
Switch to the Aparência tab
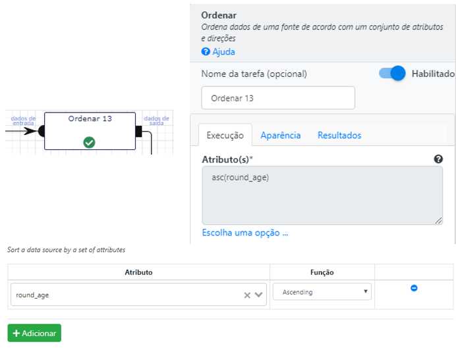280,136
